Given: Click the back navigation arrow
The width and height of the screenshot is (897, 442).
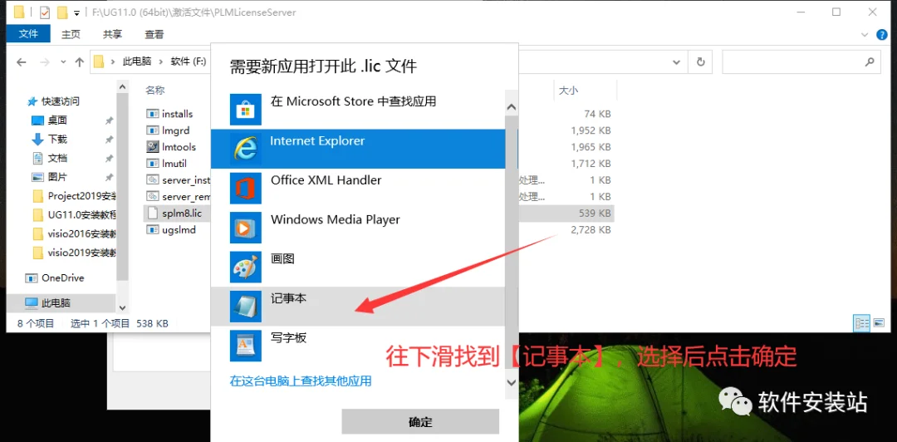Looking at the screenshot, I should (x=21, y=62).
